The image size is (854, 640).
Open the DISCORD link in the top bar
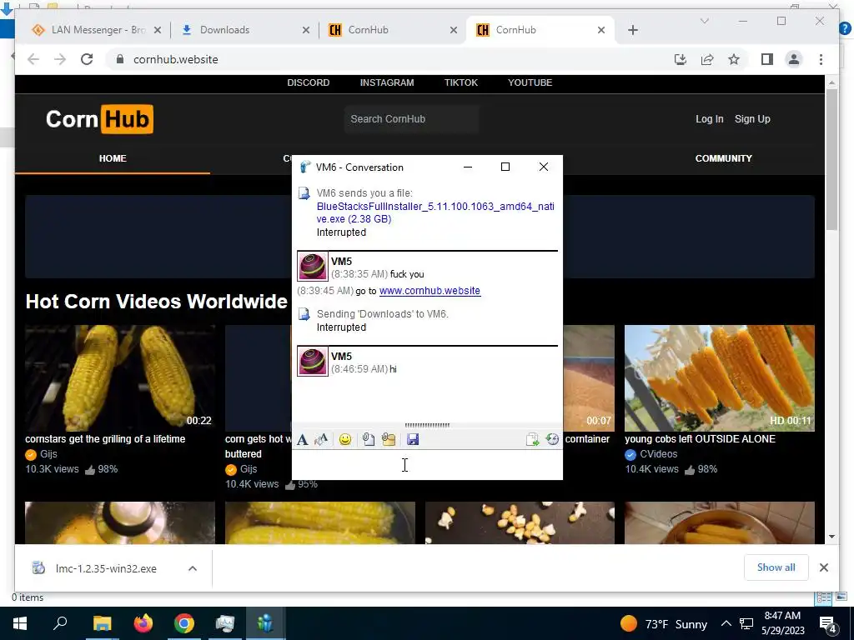[309, 82]
